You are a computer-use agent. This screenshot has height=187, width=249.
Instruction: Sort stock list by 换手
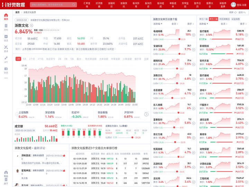(191, 24)
